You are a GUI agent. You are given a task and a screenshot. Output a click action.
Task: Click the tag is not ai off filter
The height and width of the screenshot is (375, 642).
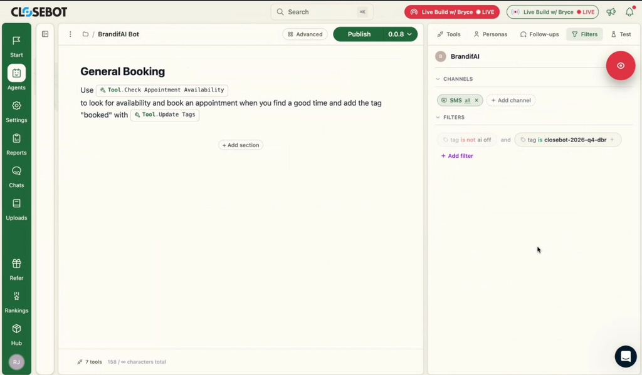[x=466, y=140]
